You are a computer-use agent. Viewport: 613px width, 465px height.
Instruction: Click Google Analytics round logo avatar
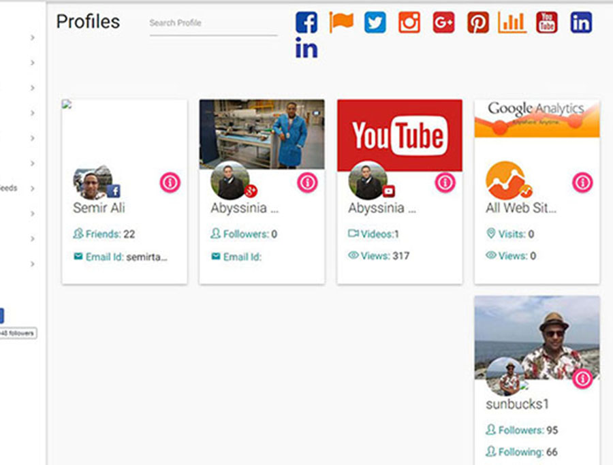click(505, 180)
